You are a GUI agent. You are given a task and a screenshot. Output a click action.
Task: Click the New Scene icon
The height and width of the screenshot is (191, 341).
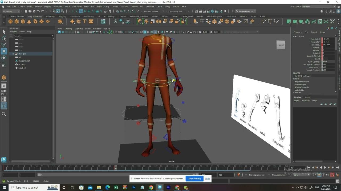pos(26,11)
